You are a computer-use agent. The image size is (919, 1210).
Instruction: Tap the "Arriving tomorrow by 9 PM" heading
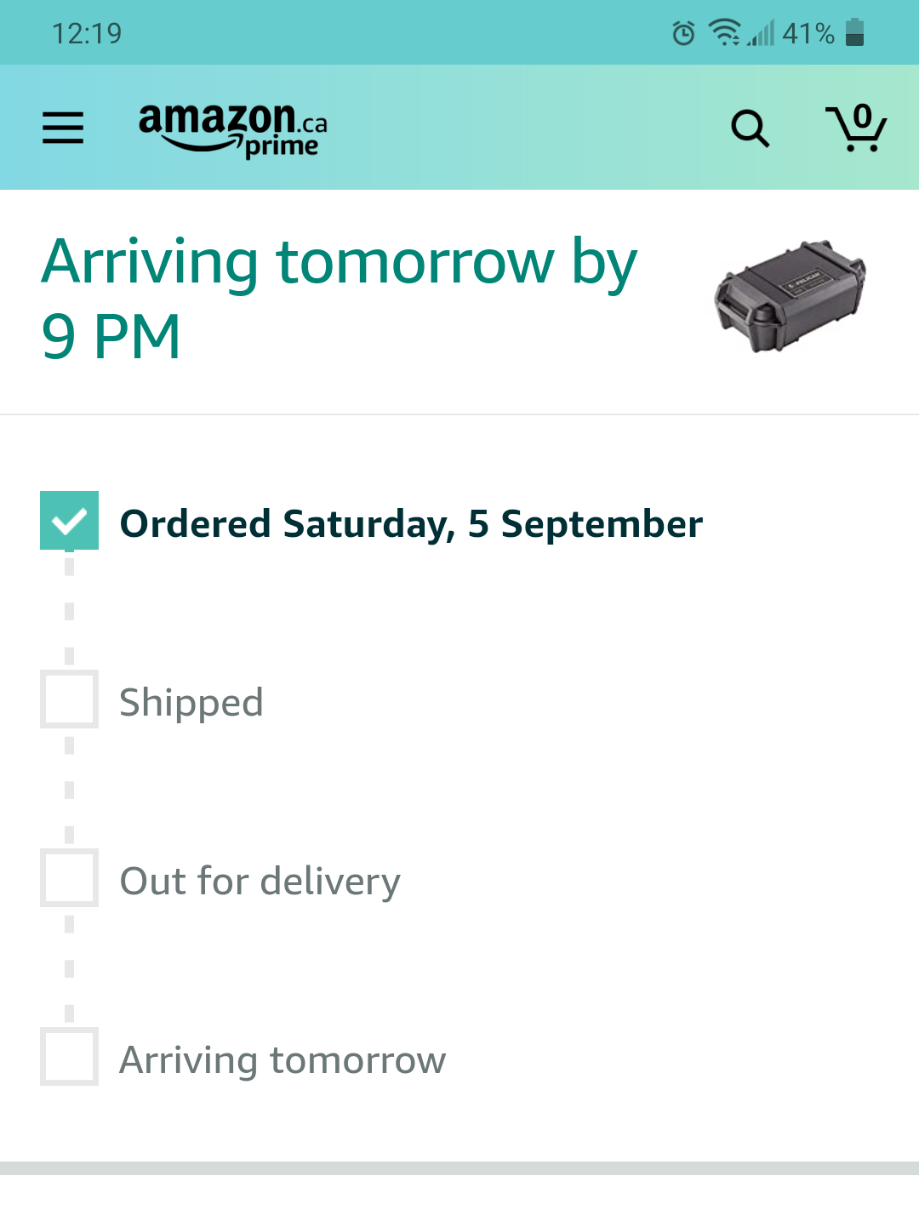pos(339,298)
